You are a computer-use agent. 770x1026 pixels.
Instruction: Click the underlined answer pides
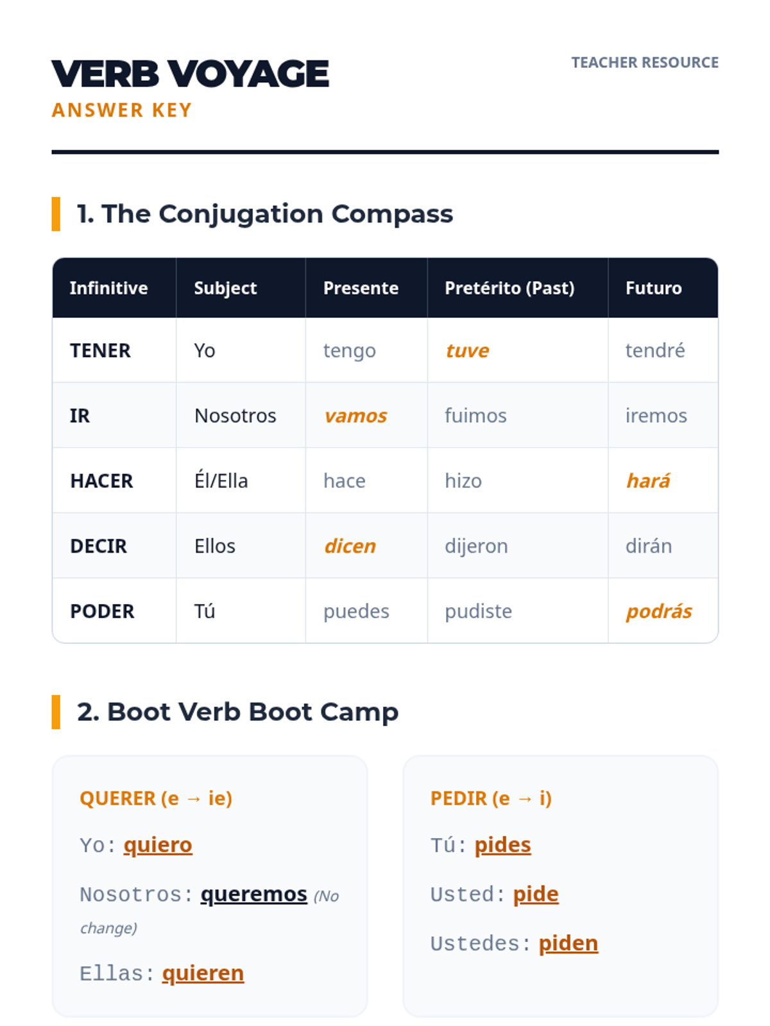[502, 845]
